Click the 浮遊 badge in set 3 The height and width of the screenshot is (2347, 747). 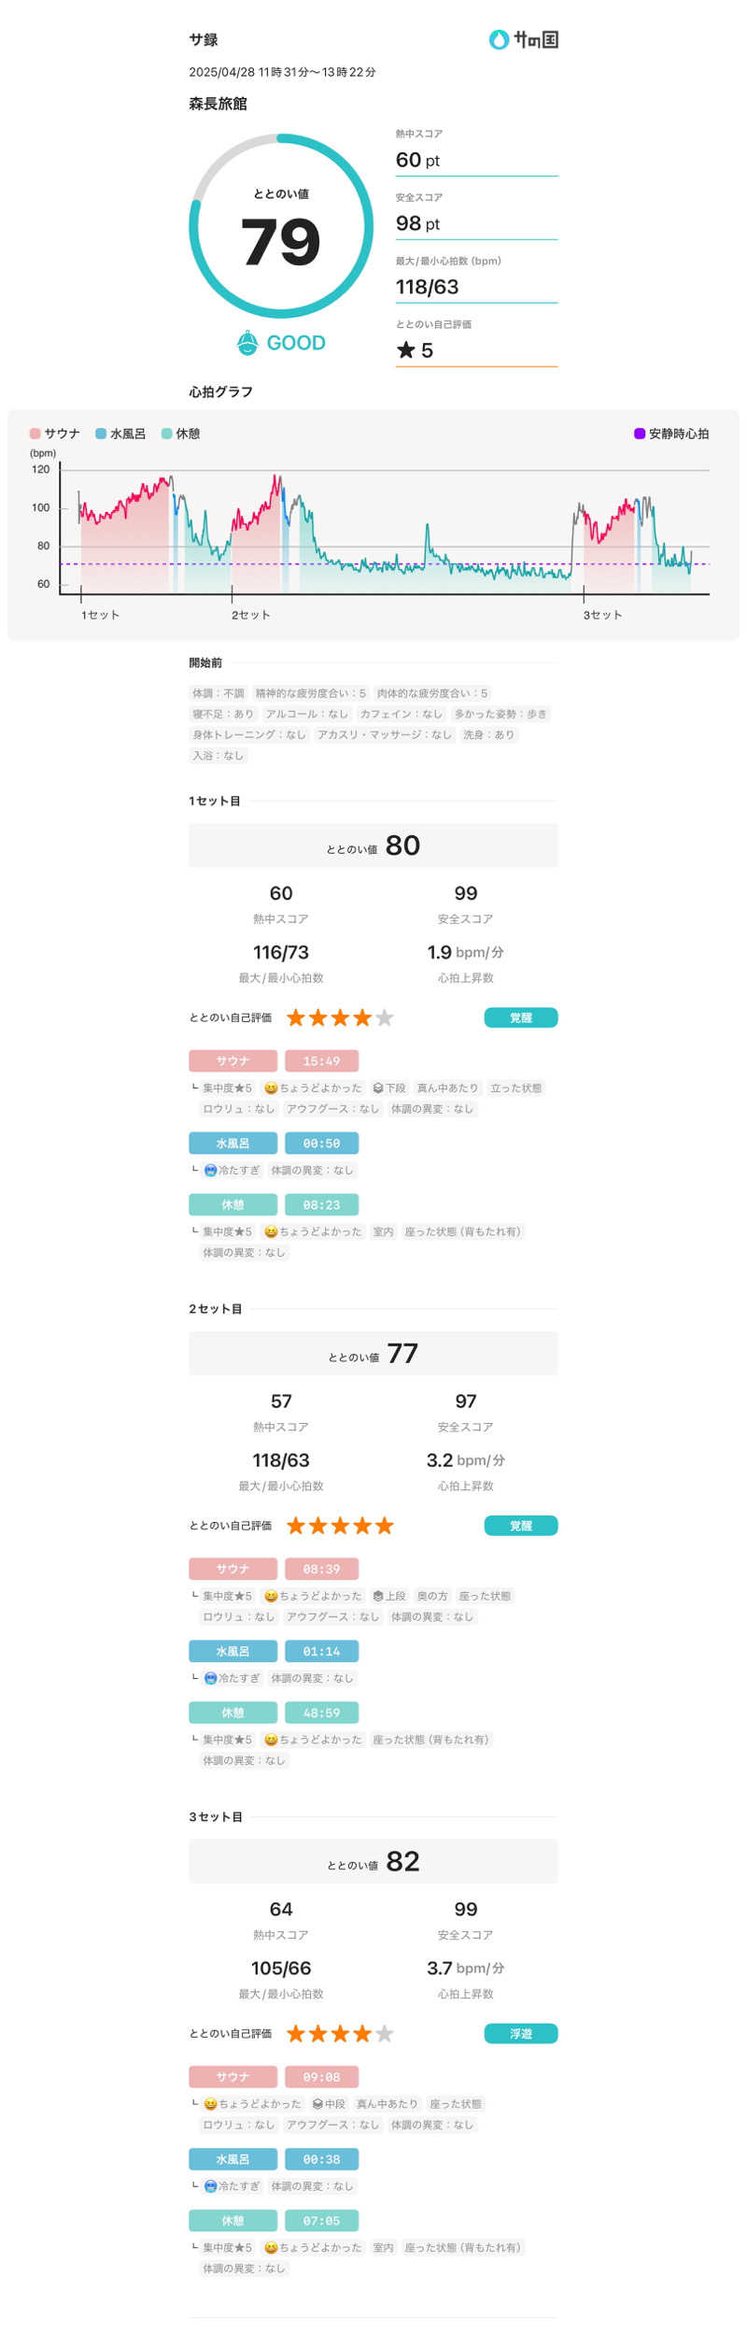520,2033
